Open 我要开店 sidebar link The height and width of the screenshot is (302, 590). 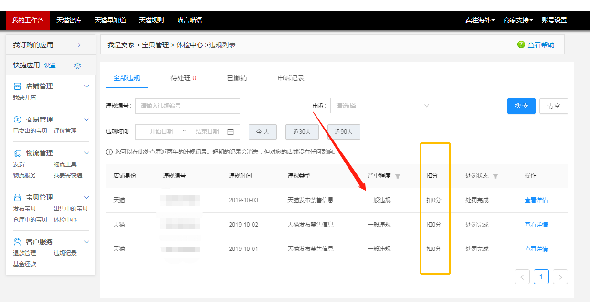pyautogui.click(x=24, y=97)
